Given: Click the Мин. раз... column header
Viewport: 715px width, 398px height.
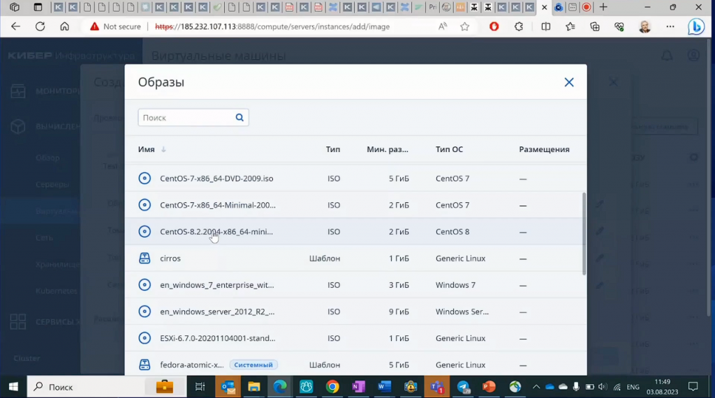Looking at the screenshot, I should pyautogui.click(x=387, y=149).
